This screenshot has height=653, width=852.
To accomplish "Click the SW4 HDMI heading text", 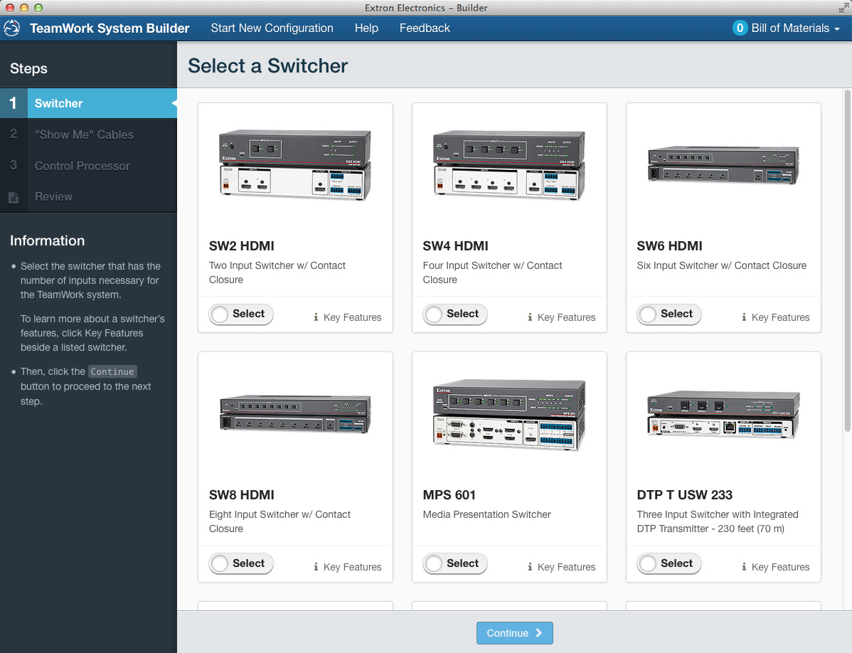I will click(x=456, y=245).
